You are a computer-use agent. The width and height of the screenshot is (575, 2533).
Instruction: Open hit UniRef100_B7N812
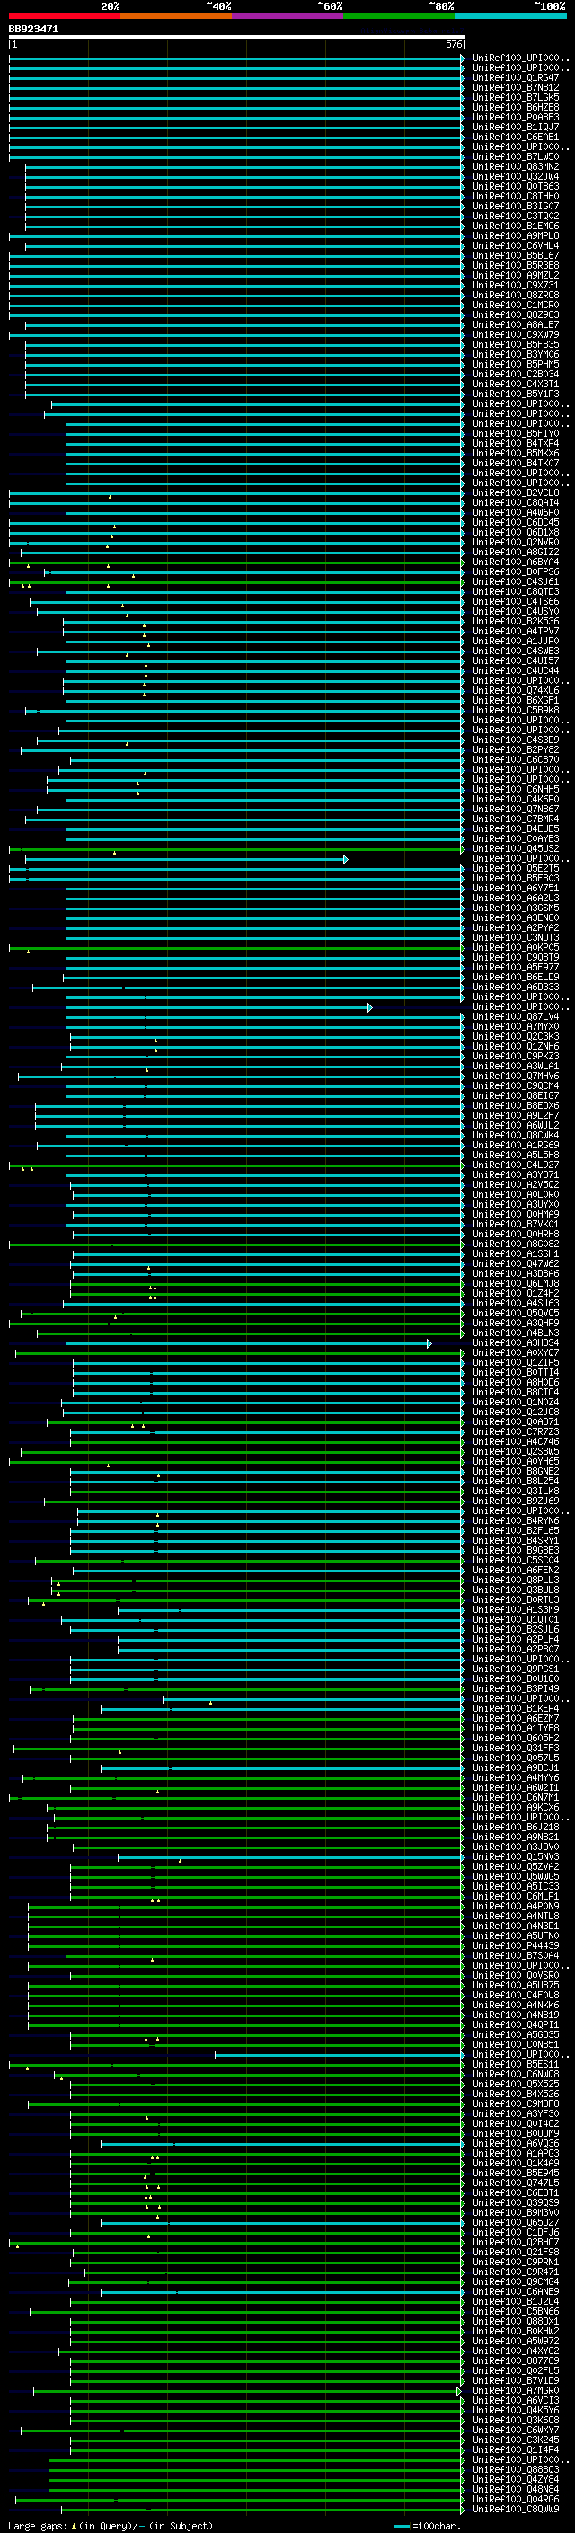(x=515, y=87)
